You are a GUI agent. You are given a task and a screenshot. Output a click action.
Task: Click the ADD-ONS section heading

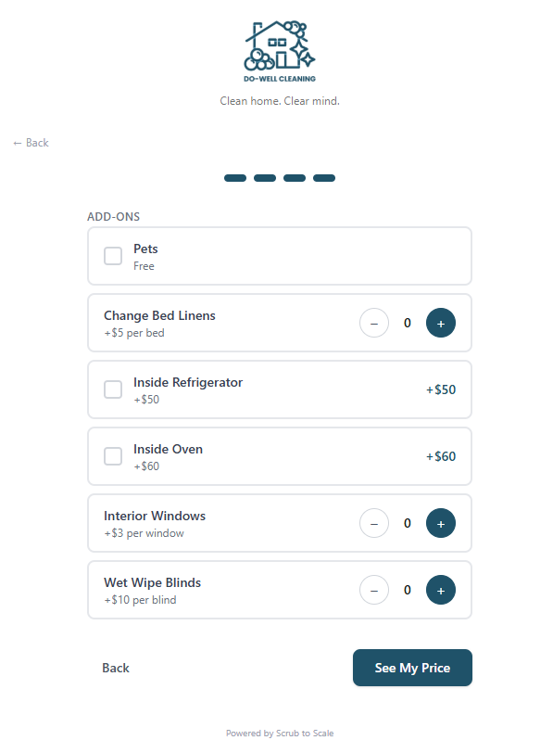(x=112, y=216)
